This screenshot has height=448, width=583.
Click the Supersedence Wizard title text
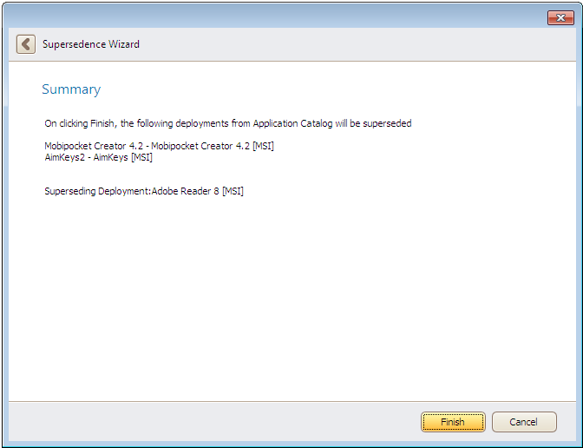[x=91, y=44]
